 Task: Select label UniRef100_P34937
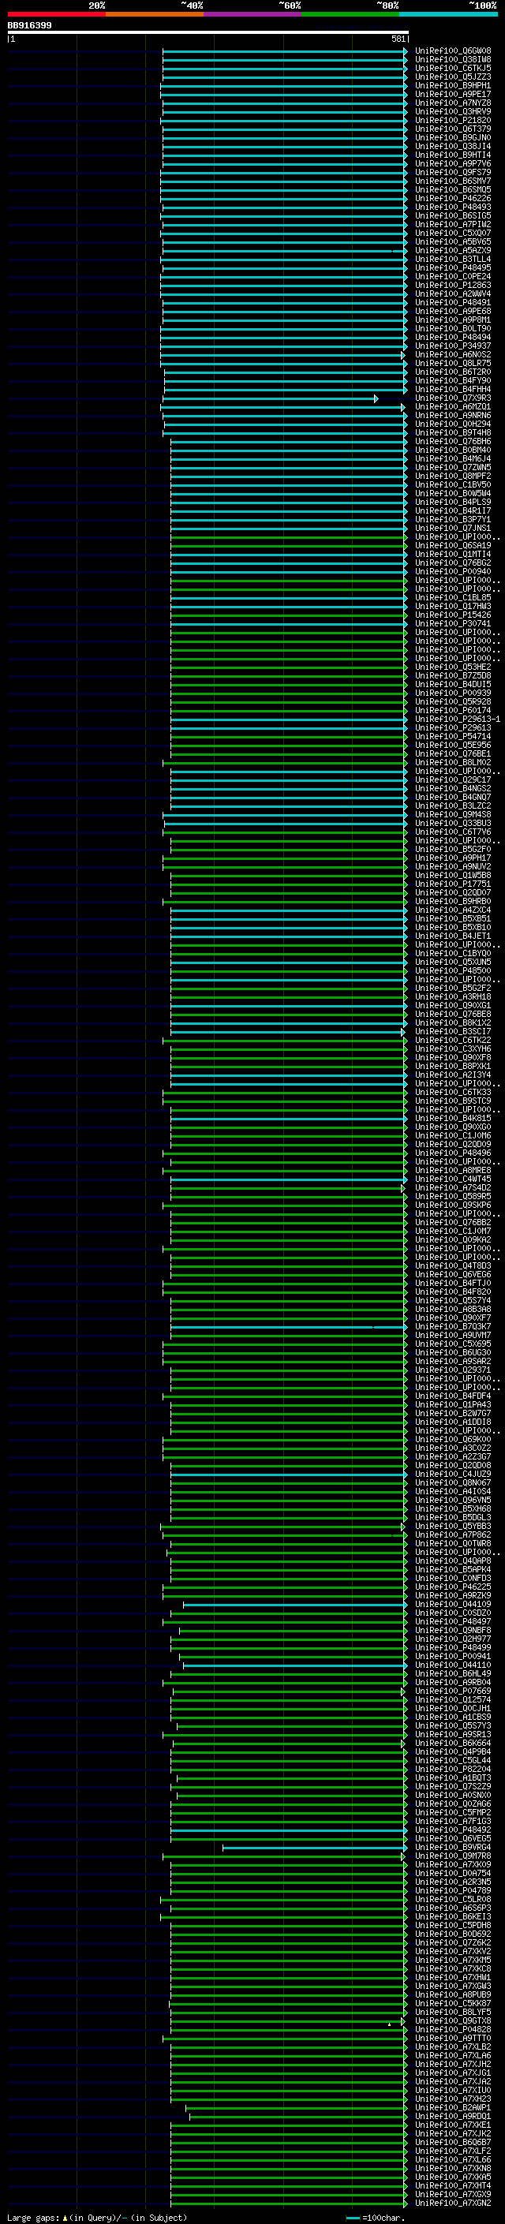click(x=453, y=346)
